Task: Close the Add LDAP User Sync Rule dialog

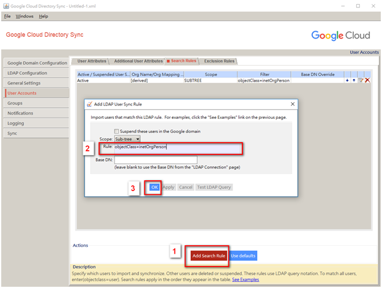Action: pyautogui.click(x=292, y=104)
